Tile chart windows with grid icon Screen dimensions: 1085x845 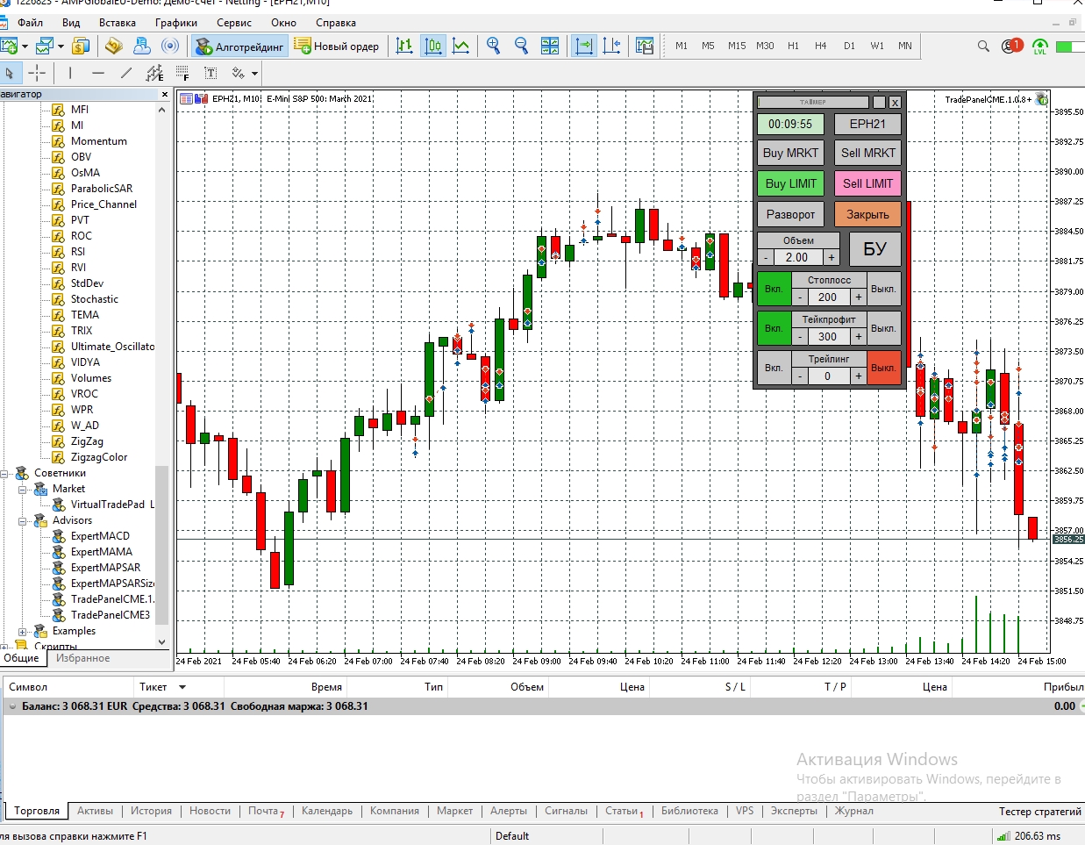(550, 46)
